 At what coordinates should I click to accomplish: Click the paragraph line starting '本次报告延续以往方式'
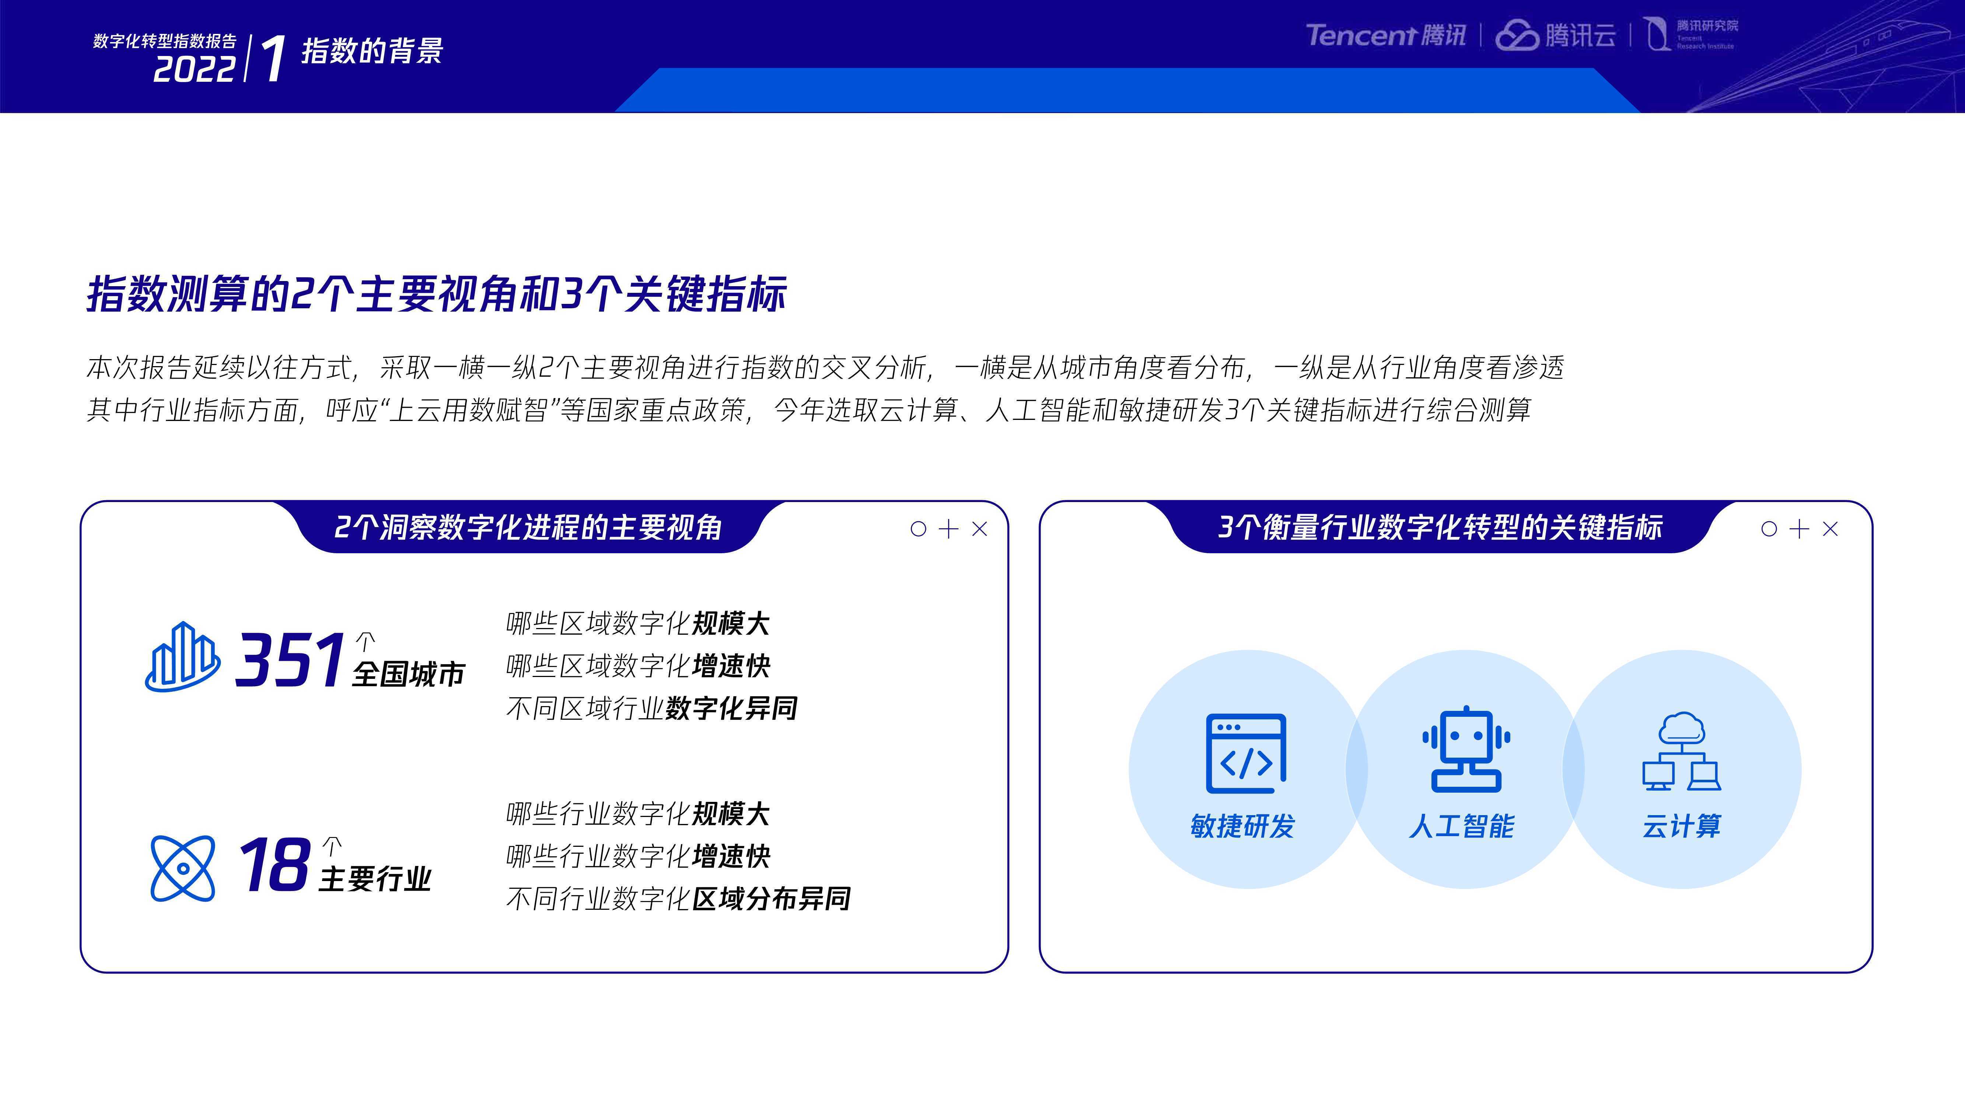825,368
